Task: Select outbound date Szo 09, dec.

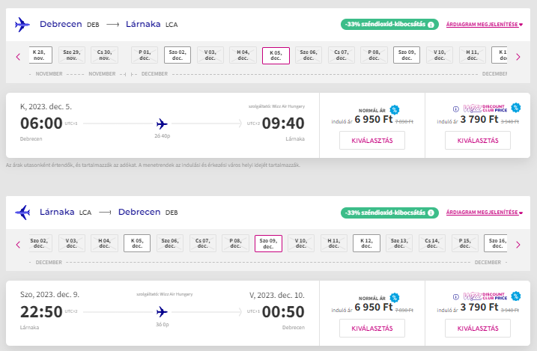Action: [407, 55]
